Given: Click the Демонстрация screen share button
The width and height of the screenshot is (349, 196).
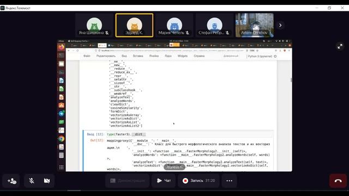Looking at the screenshot, I should [x=127, y=181].
